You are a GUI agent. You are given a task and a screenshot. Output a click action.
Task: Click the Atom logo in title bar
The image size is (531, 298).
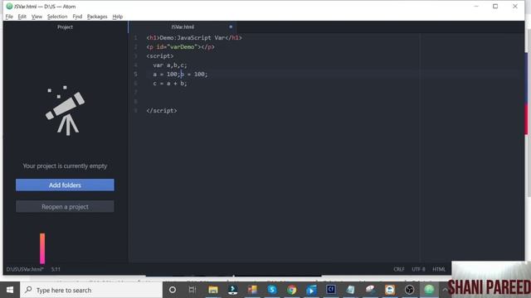[x=9, y=6]
